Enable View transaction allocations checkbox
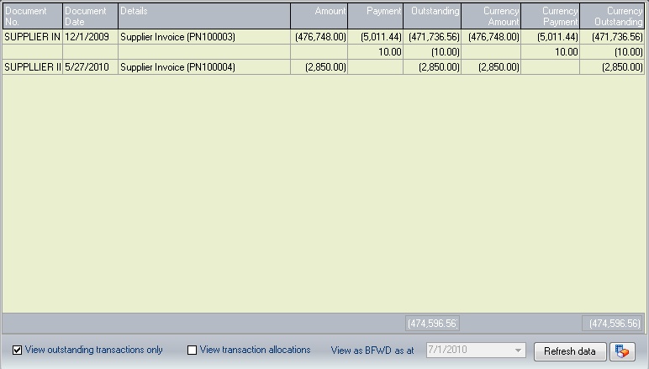 [x=192, y=351]
